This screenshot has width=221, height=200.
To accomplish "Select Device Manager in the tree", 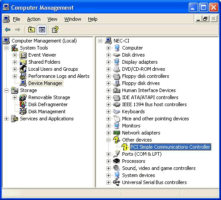I will [46, 83].
